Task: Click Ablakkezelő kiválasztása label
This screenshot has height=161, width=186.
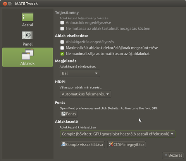Action: (77, 127)
